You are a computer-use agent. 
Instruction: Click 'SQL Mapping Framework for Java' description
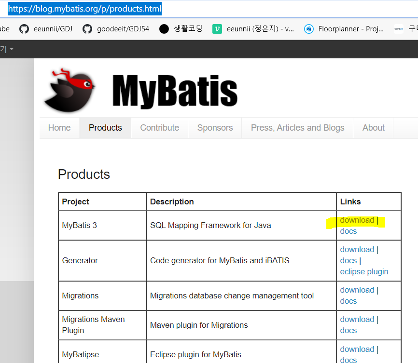[210, 225]
